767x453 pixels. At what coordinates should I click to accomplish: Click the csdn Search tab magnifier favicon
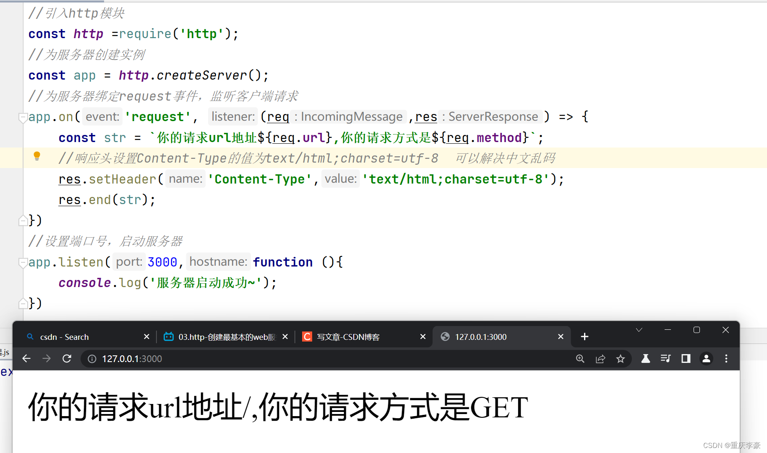pos(30,337)
